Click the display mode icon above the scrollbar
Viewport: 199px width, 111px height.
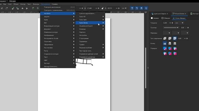coord(146,12)
